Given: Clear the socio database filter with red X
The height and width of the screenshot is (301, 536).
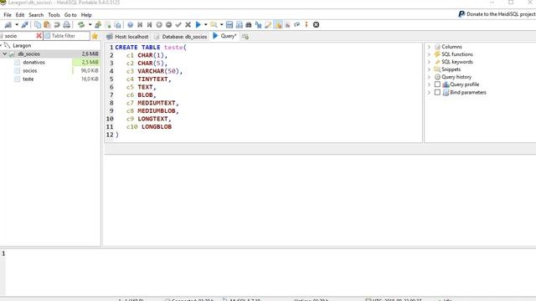Looking at the screenshot, I should (39, 36).
